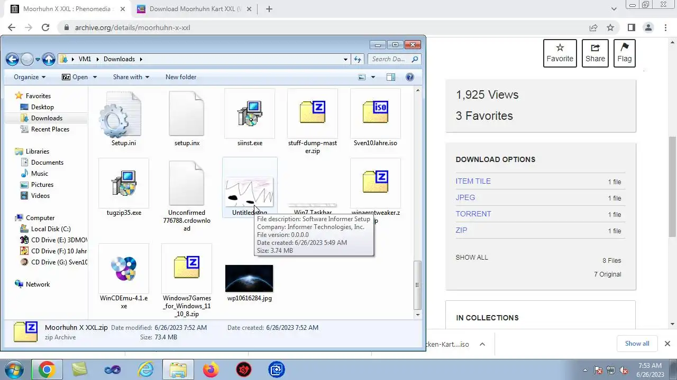This screenshot has height=380, width=677.
Task: Expand address bar history dropdown
Action: [345, 59]
